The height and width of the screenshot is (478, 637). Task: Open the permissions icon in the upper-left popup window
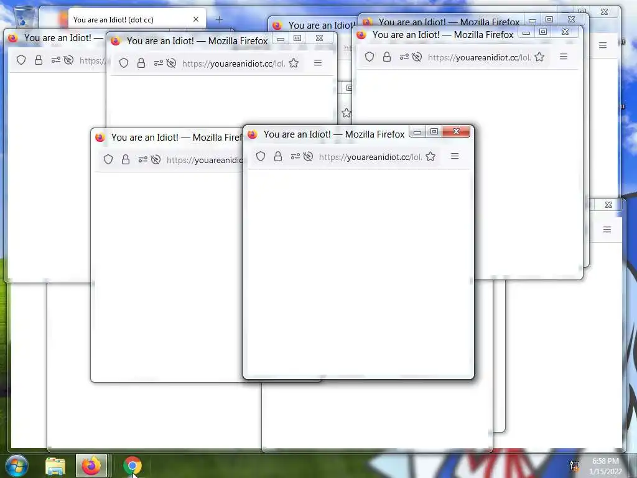click(55, 60)
